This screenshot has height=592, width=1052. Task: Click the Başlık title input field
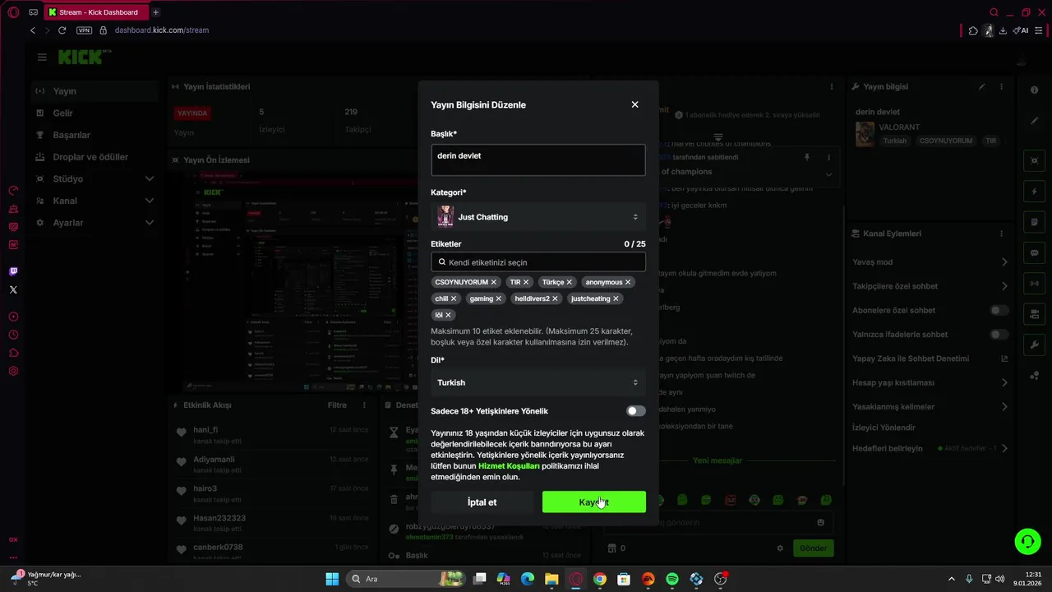click(538, 160)
